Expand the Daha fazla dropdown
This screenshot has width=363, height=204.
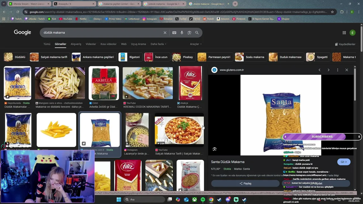[x=159, y=44]
